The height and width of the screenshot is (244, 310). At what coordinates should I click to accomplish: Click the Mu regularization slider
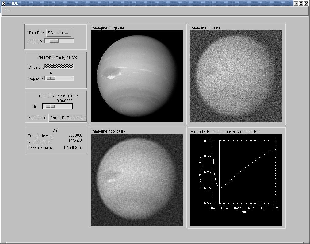tap(57, 106)
